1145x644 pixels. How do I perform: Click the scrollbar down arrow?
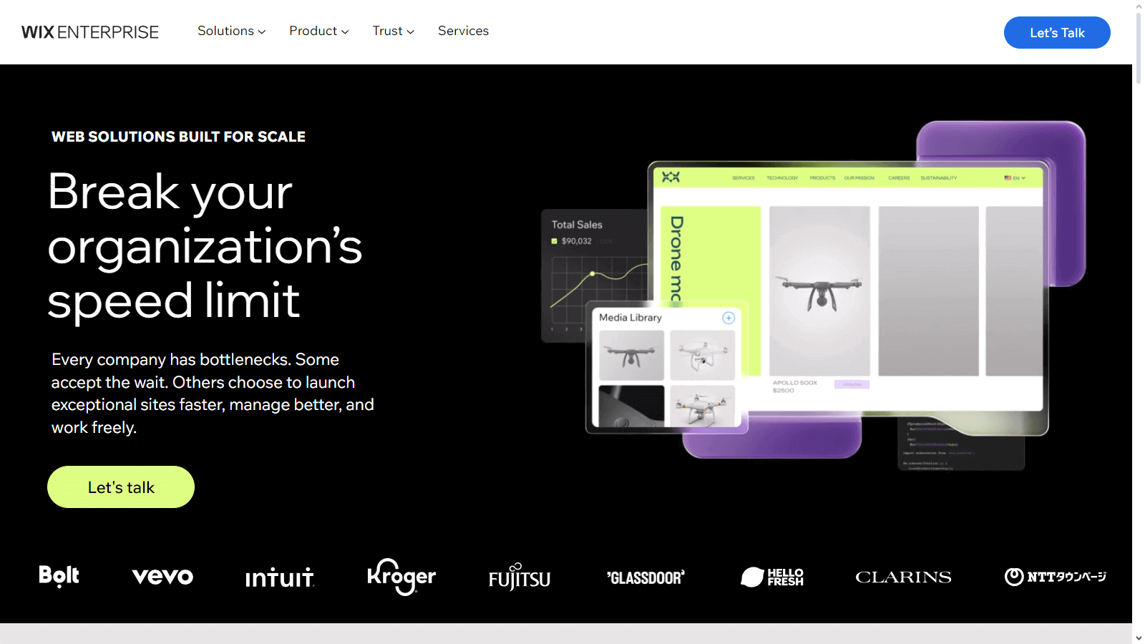tap(1139, 638)
